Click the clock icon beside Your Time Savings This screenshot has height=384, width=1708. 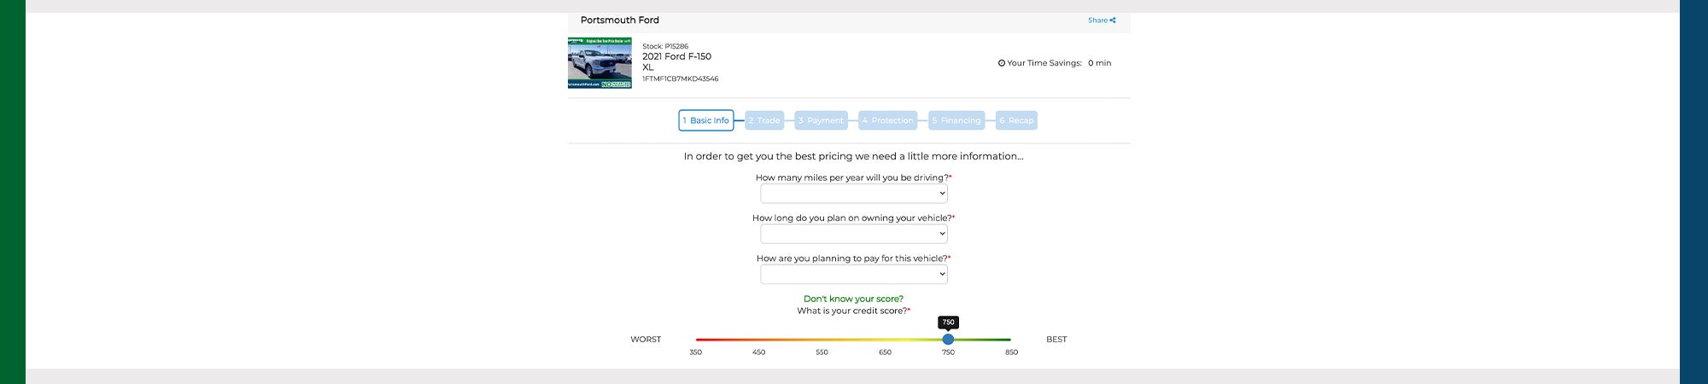coord(1002,63)
